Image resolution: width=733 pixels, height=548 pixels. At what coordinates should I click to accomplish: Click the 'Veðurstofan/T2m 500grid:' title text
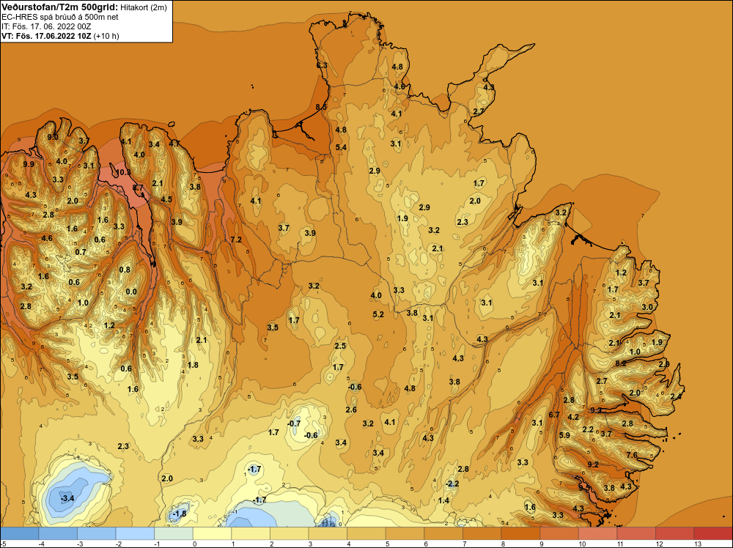[x=60, y=7]
